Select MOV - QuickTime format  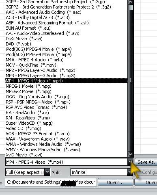(66, 65)
